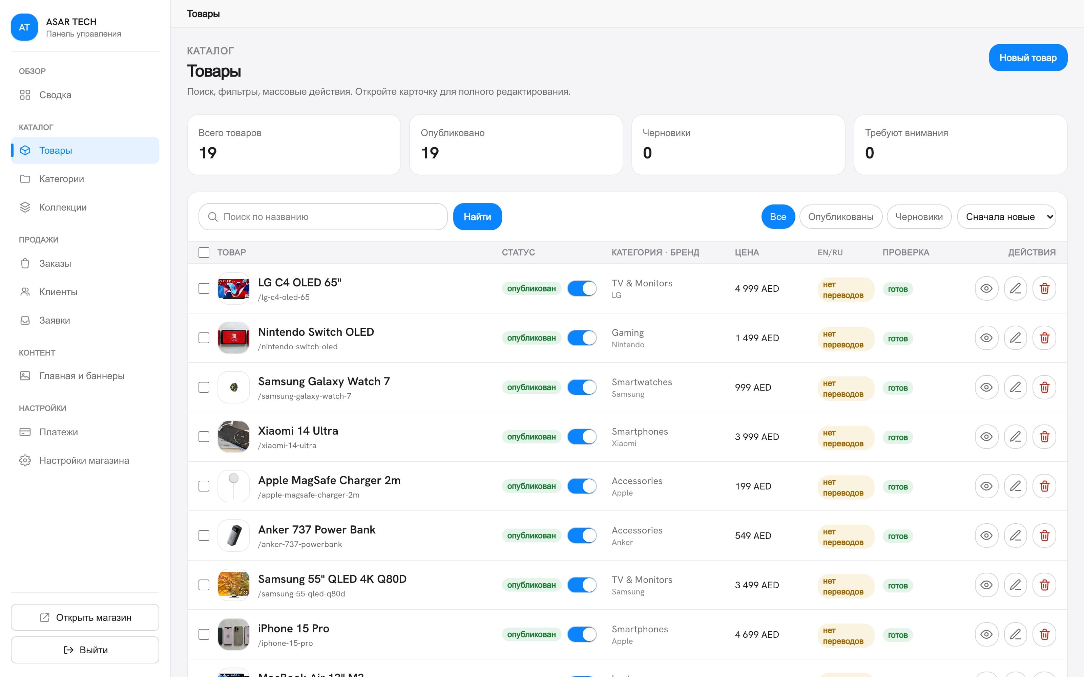Viewport: 1084px width, 677px height.
Task: Go to «Категории» in the sidebar
Action: click(85, 179)
